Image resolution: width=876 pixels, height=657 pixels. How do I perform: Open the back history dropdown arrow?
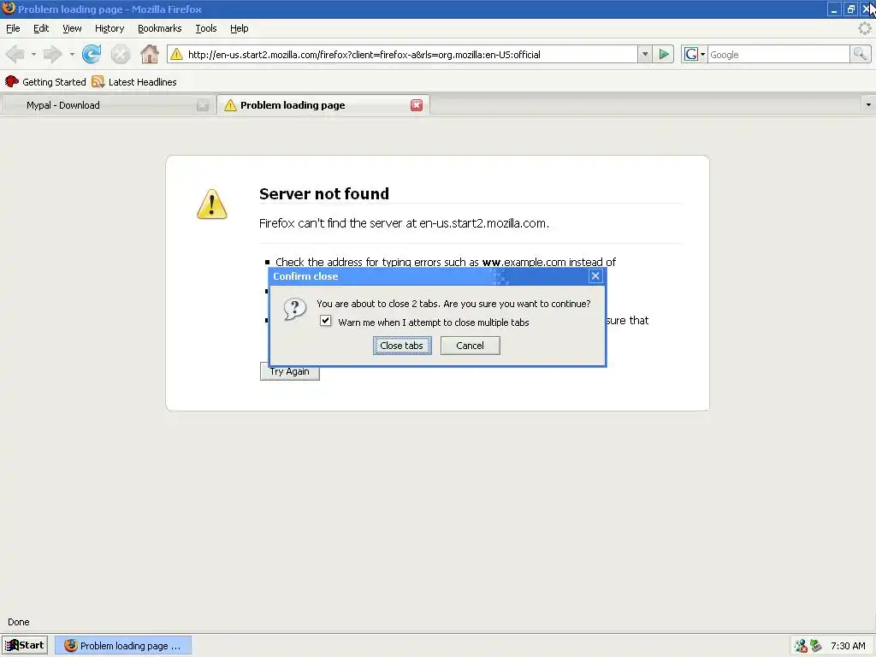[x=33, y=54]
